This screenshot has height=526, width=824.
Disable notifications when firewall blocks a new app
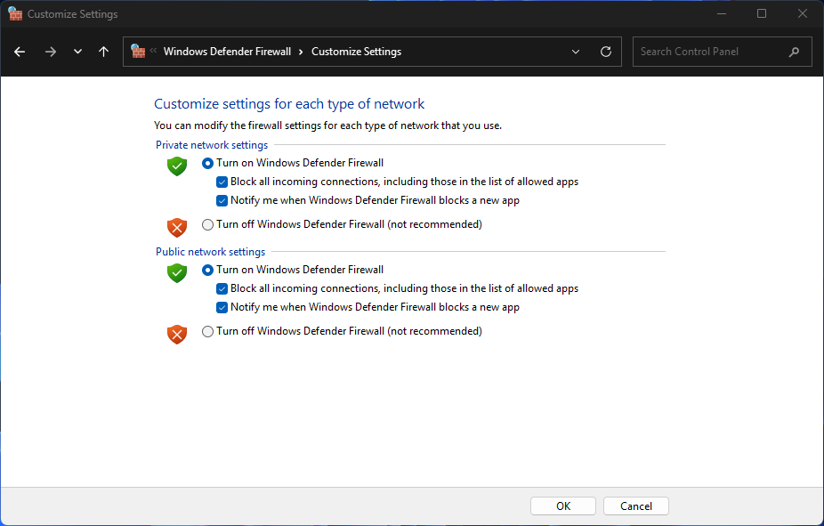click(x=222, y=200)
